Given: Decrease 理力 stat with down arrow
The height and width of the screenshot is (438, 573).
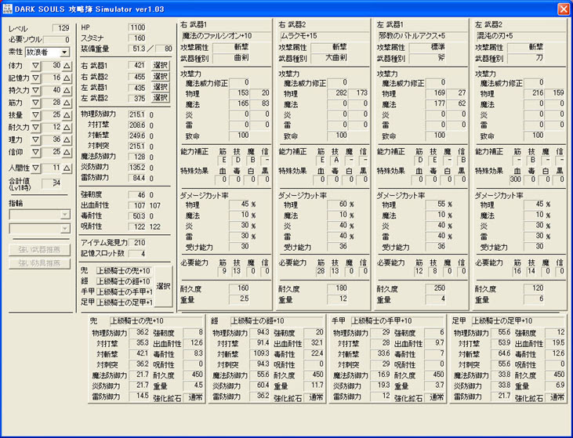Looking at the screenshot, I should [x=35, y=139].
